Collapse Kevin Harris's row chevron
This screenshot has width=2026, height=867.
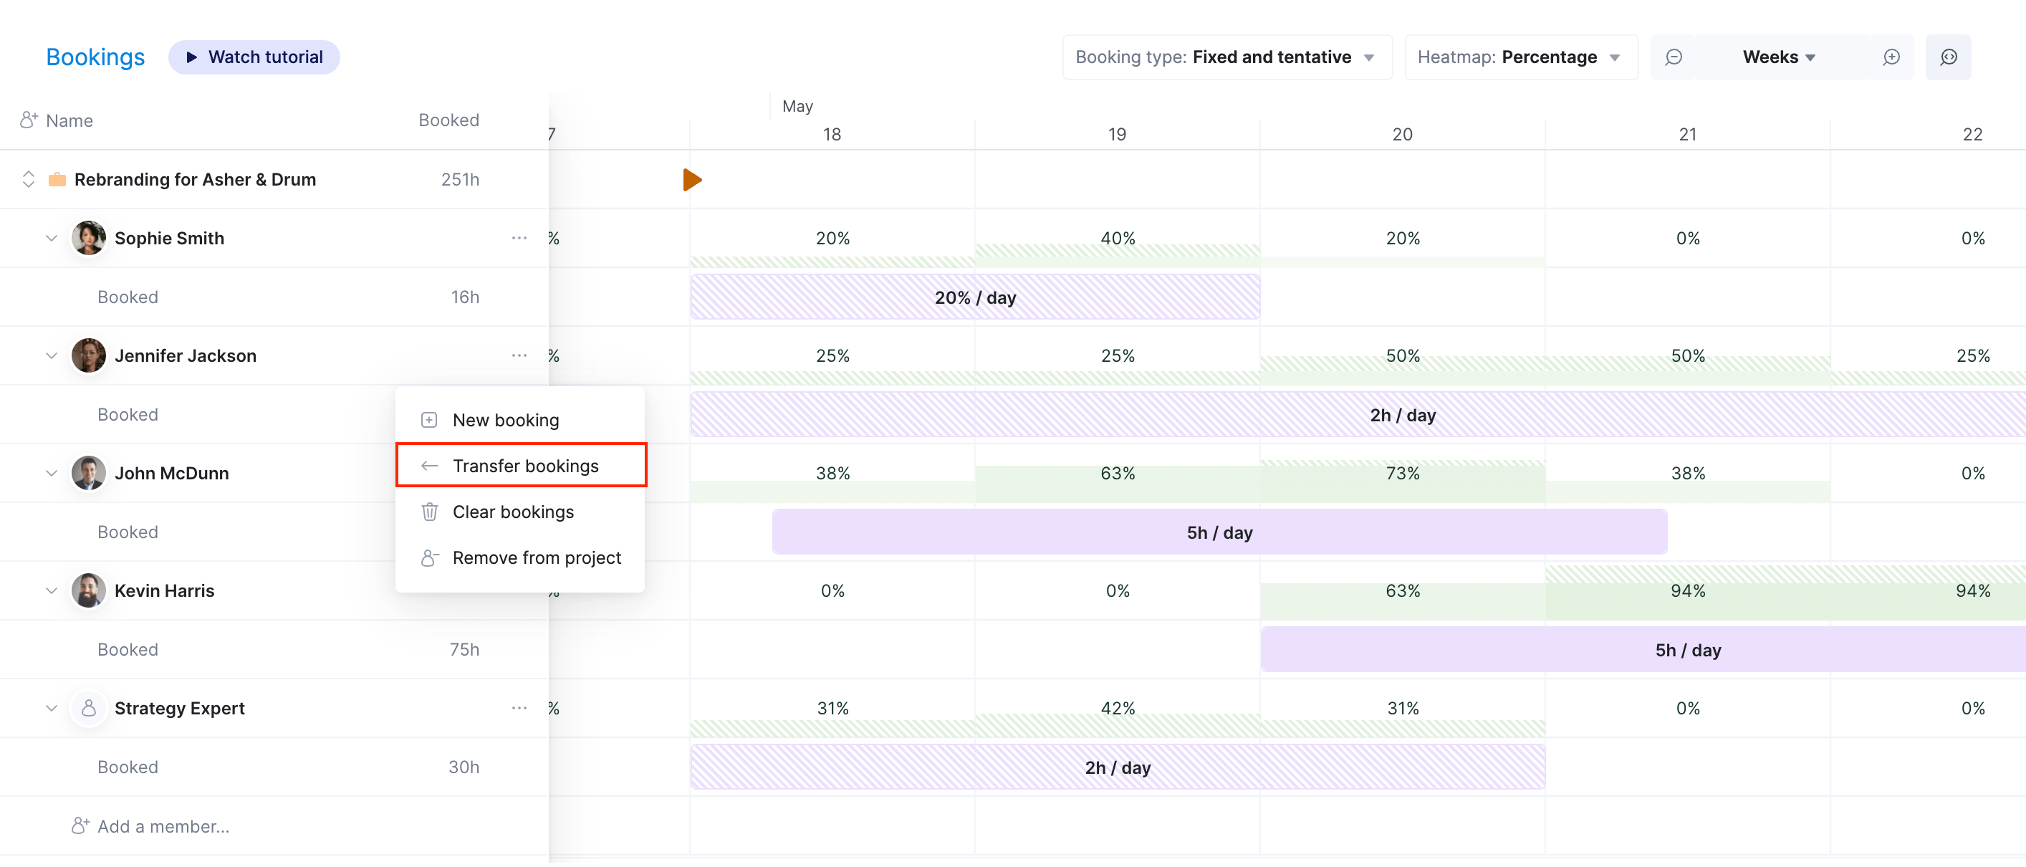pyautogui.click(x=51, y=591)
